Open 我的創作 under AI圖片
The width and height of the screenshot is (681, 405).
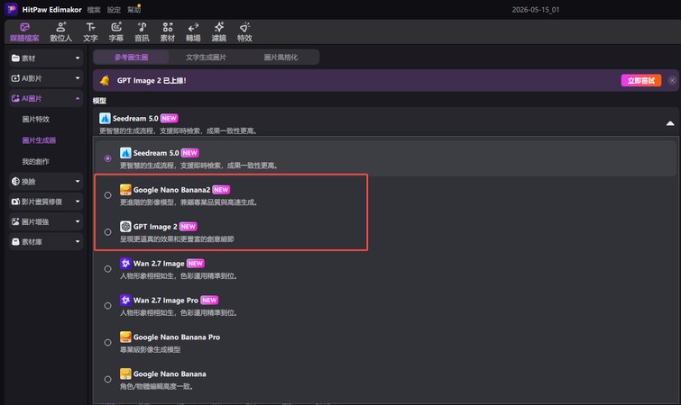[35, 162]
